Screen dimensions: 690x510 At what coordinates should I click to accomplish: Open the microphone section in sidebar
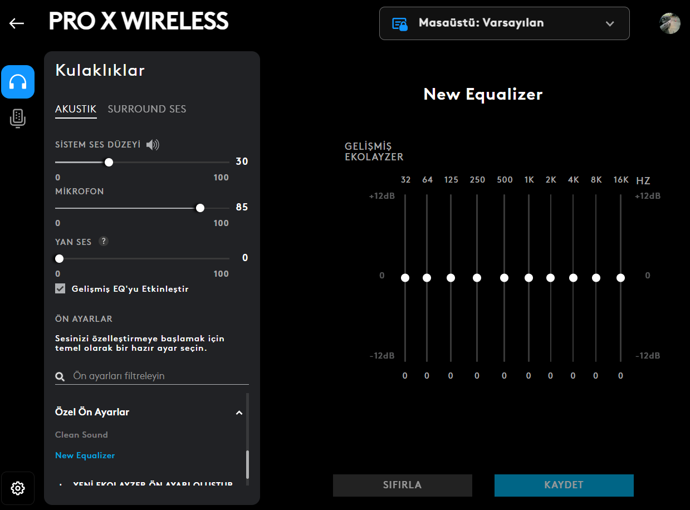pyautogui.click(x=18, y=118)
